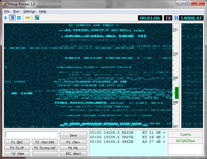Click the callsign entry input field

31,135
